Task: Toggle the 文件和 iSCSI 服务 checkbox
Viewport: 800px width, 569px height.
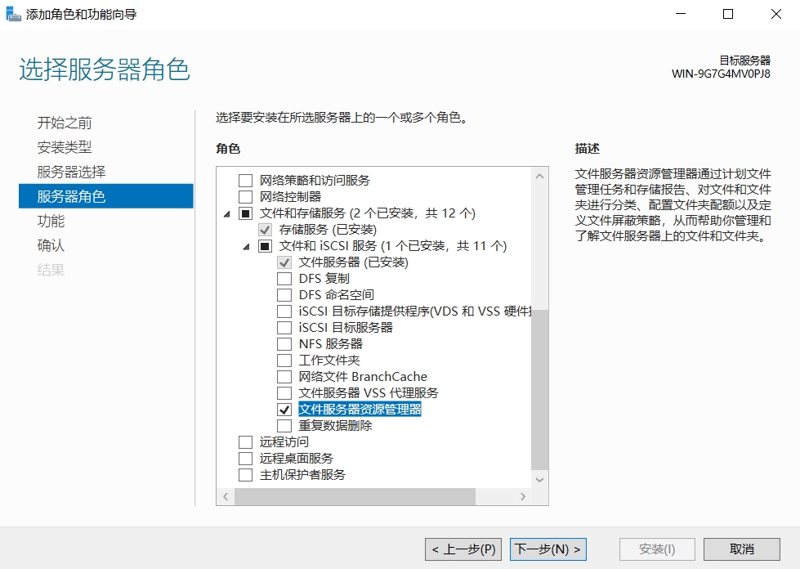Action: point(265,246)
